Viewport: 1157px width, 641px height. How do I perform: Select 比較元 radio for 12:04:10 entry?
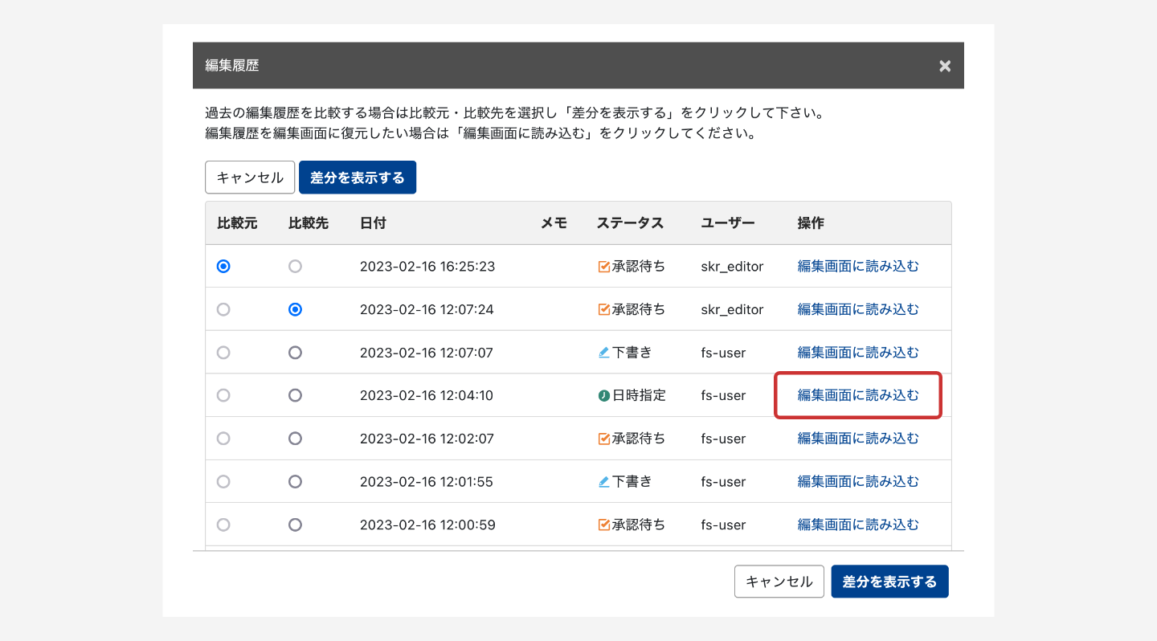(x=223, y=395)
